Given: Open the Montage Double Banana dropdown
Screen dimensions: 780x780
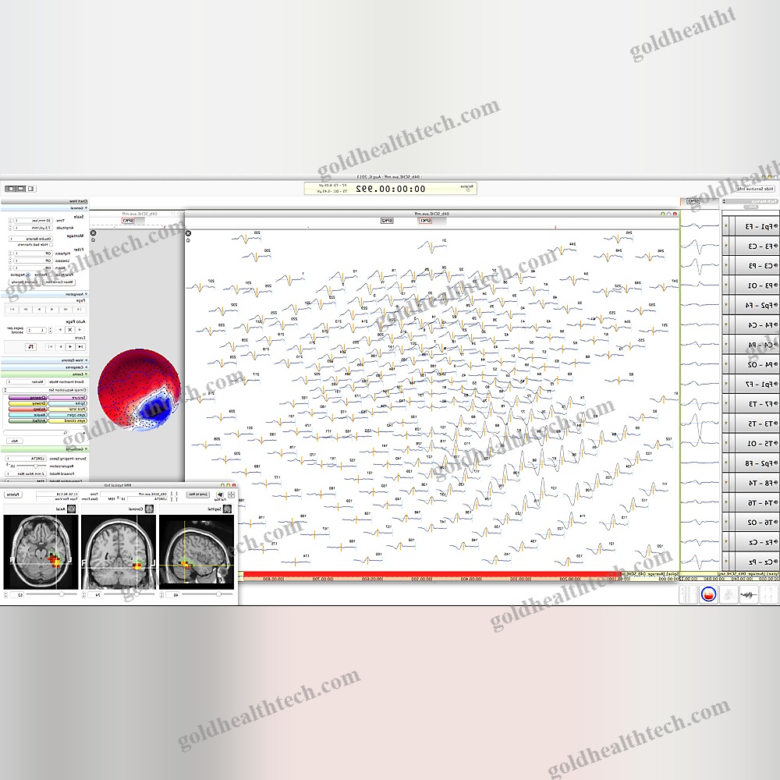Looking at the screenshot, I should (31, 239).
